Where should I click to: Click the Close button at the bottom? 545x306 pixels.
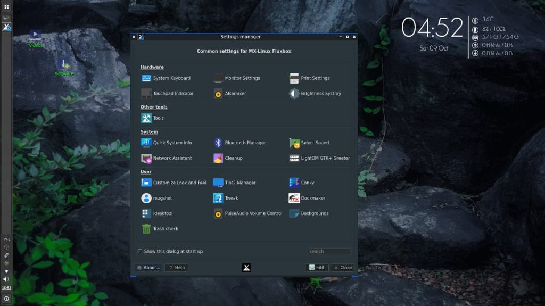342,268
